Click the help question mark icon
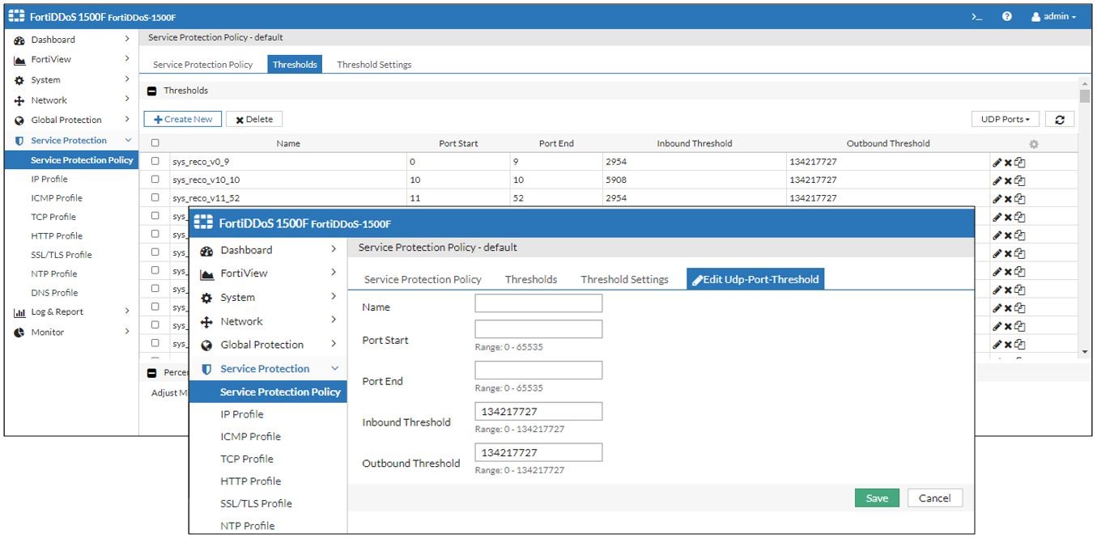 (x=1006, y=16)
